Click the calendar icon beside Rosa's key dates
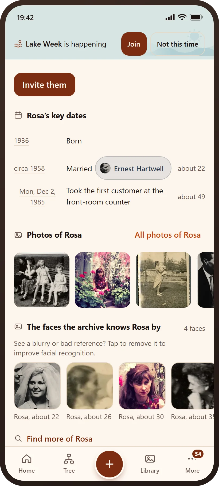The width and height of the screenshot is (219, 486). 18,115
